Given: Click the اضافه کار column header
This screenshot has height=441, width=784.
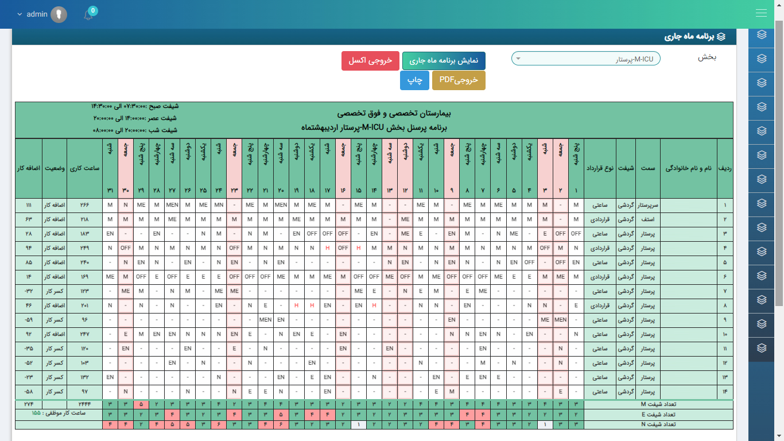Looking at the screenshot, I should (29, 169).
